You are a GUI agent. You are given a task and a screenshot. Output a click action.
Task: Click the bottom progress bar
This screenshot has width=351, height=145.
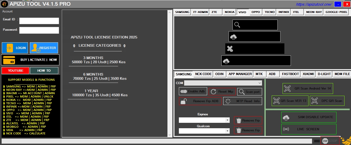click(157, 141)
